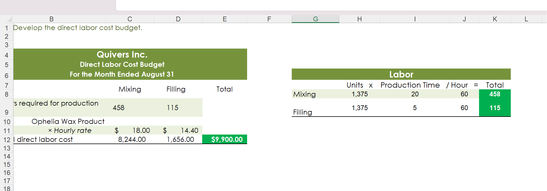Click 'direct labor cost' row label
This screenshot has width=547, height=191.
coord(45,140)
